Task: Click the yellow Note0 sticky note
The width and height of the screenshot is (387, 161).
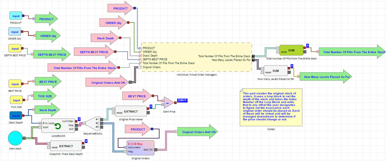Action: pos(271,107)
